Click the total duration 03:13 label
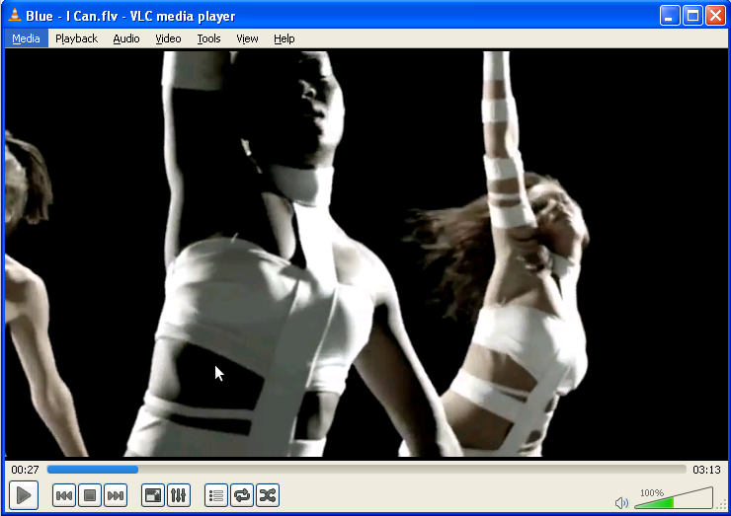Viewport: 731px width, 516px height. 706,470
